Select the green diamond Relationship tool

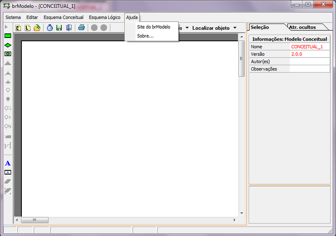8,45
